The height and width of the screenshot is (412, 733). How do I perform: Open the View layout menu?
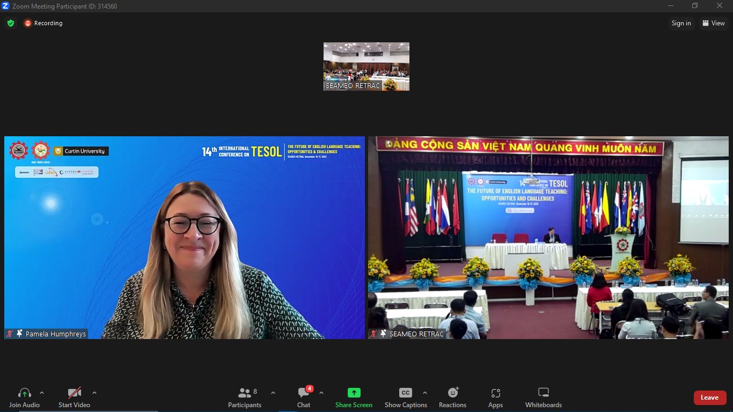click(x=713, y=23)
